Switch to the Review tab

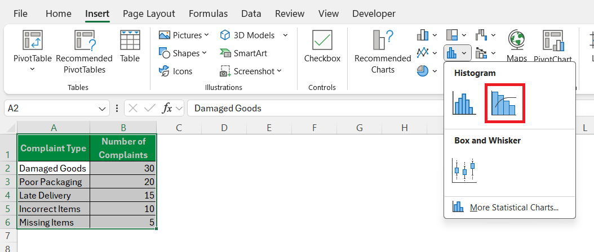click(x=290, y=13)
